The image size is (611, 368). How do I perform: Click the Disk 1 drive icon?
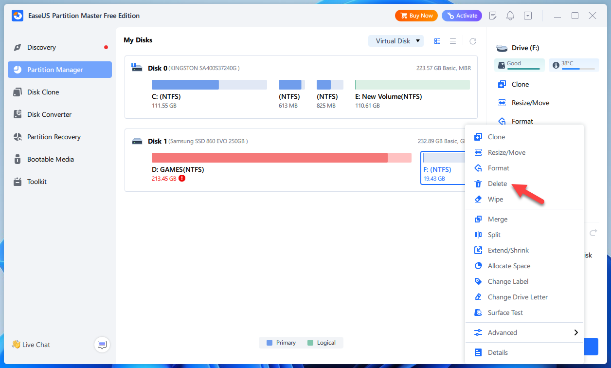tap(137, 141)
